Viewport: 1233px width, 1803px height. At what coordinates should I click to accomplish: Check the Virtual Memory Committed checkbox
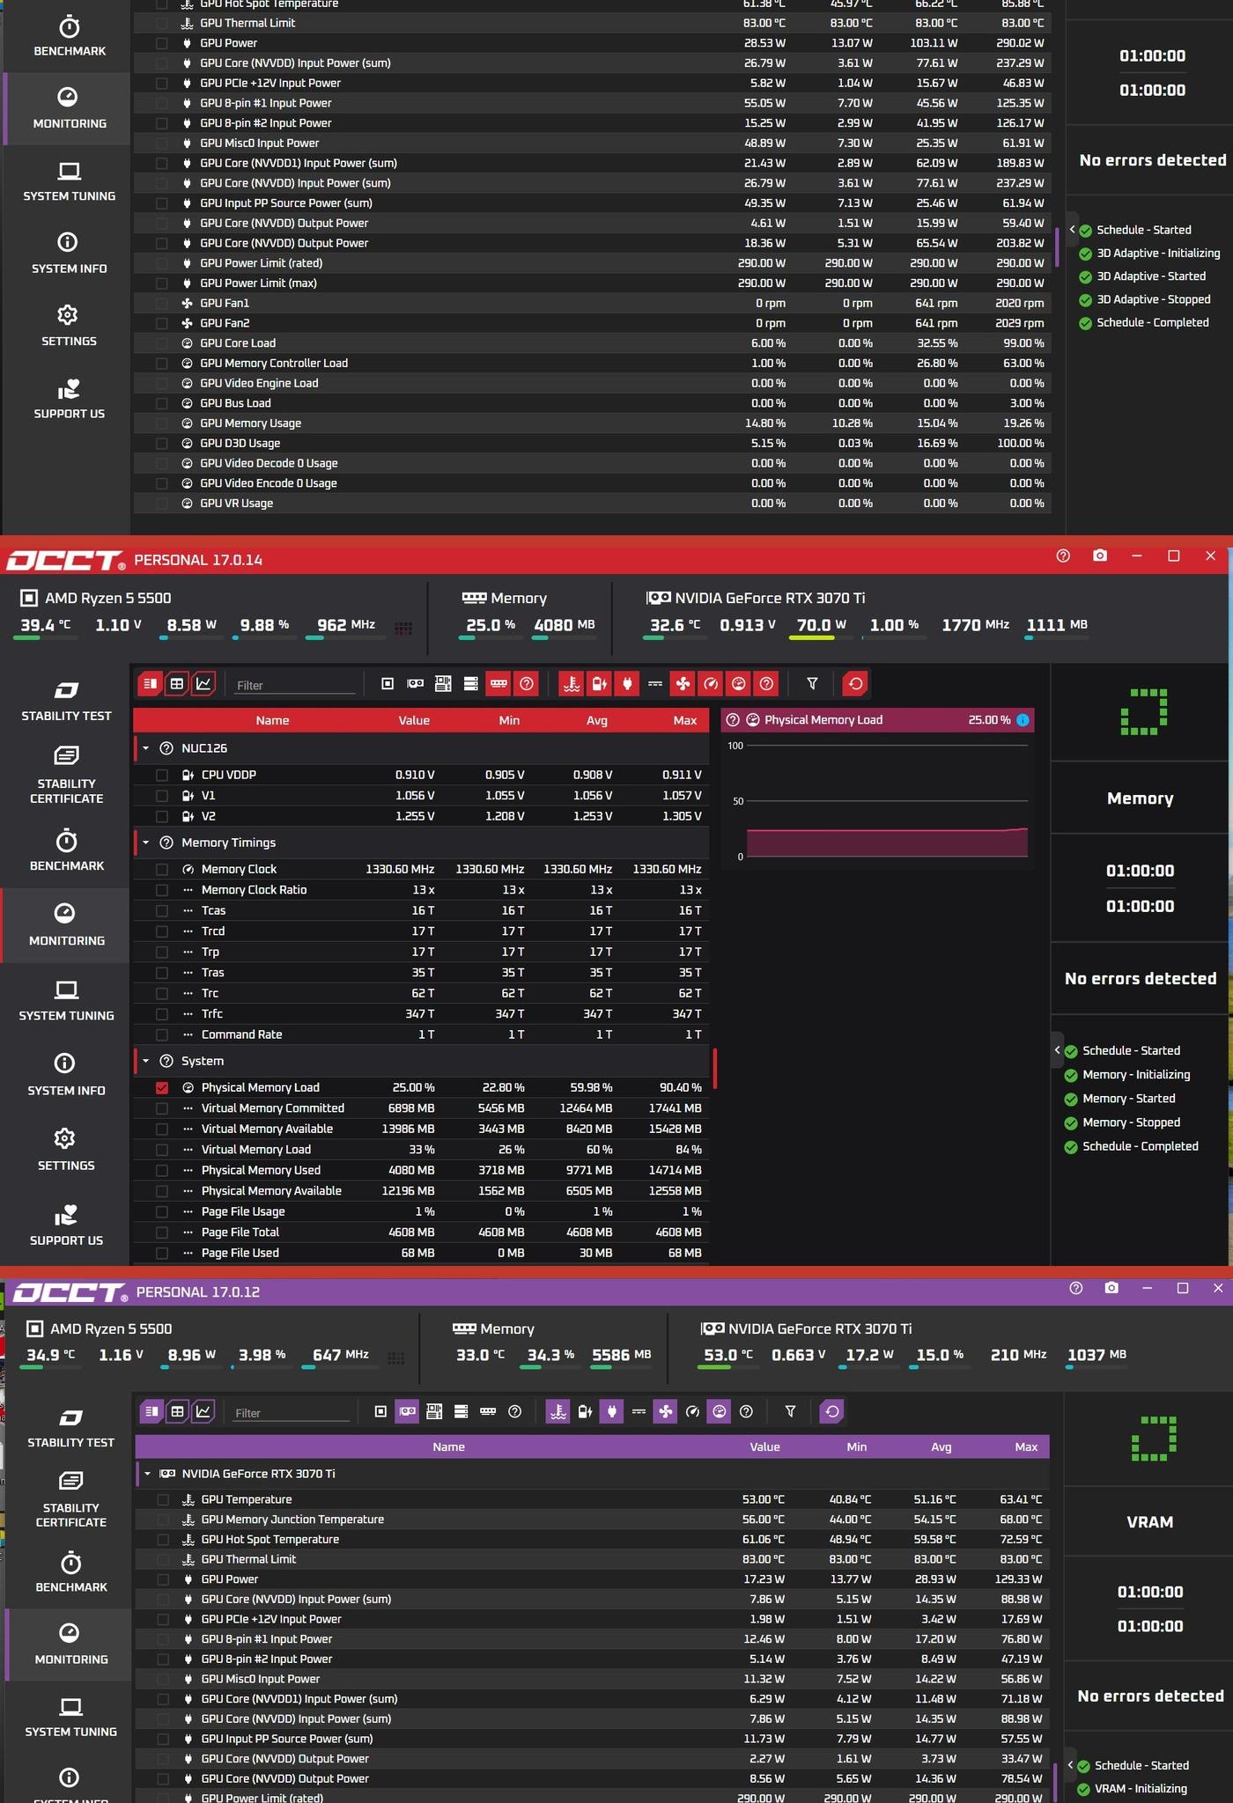162,1108
